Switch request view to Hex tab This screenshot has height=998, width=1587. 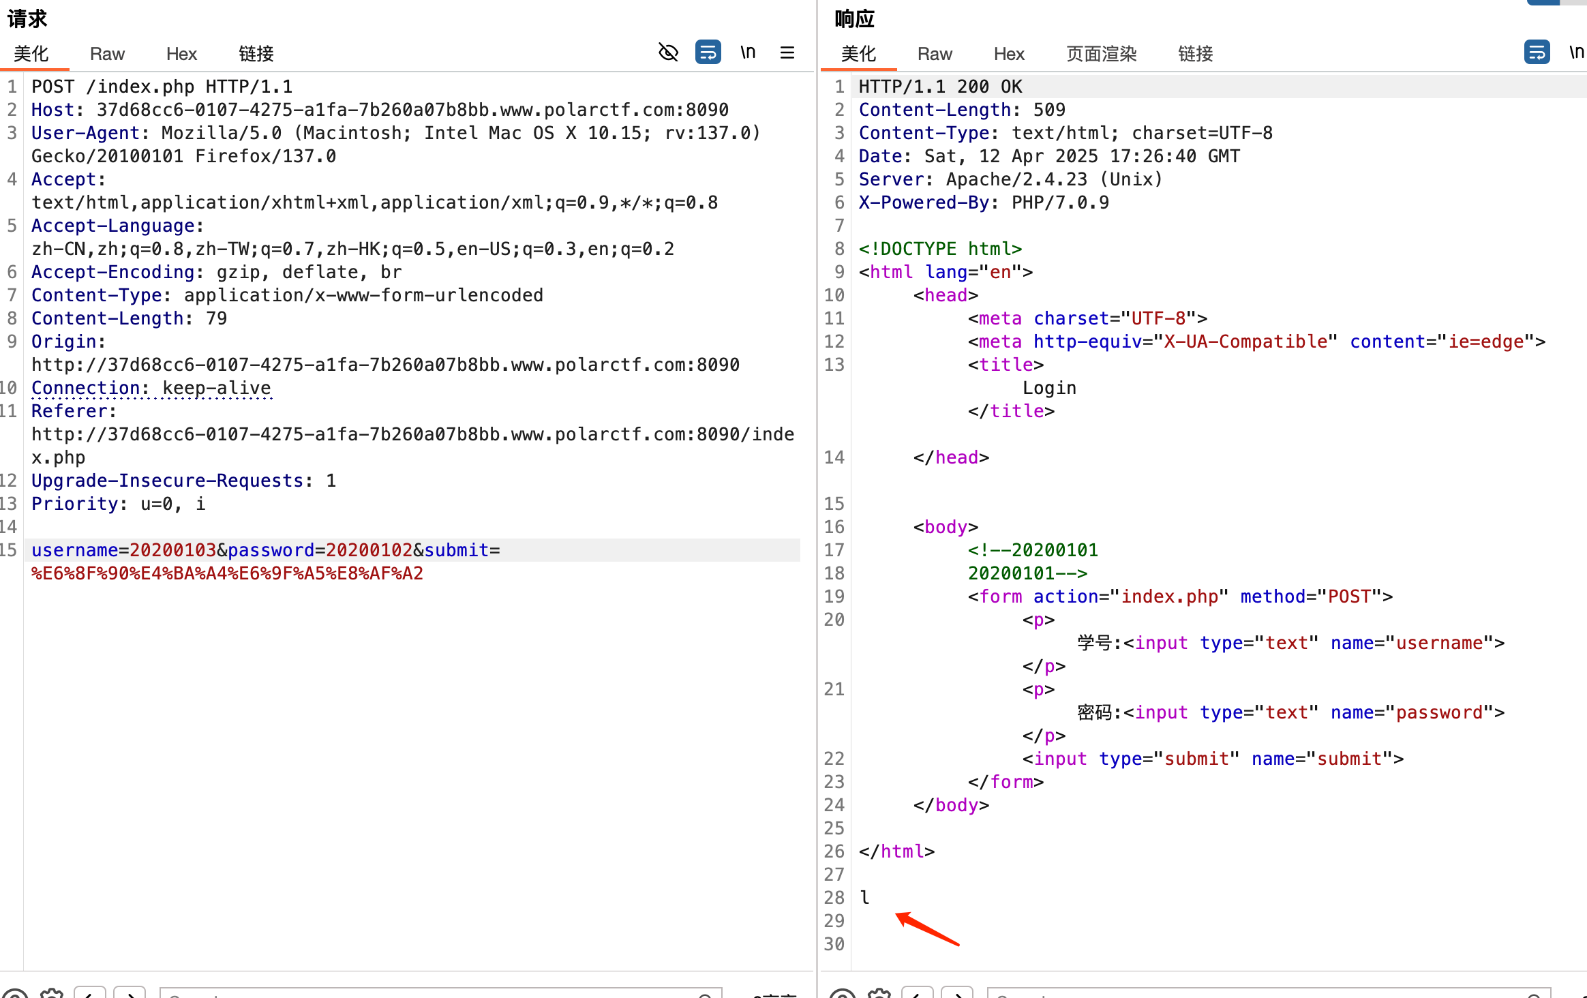click(x=181, y=54)
